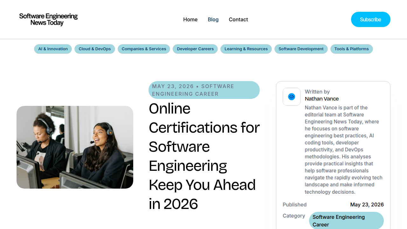
Task: Choose Software Development category
Action: [301, 49]
